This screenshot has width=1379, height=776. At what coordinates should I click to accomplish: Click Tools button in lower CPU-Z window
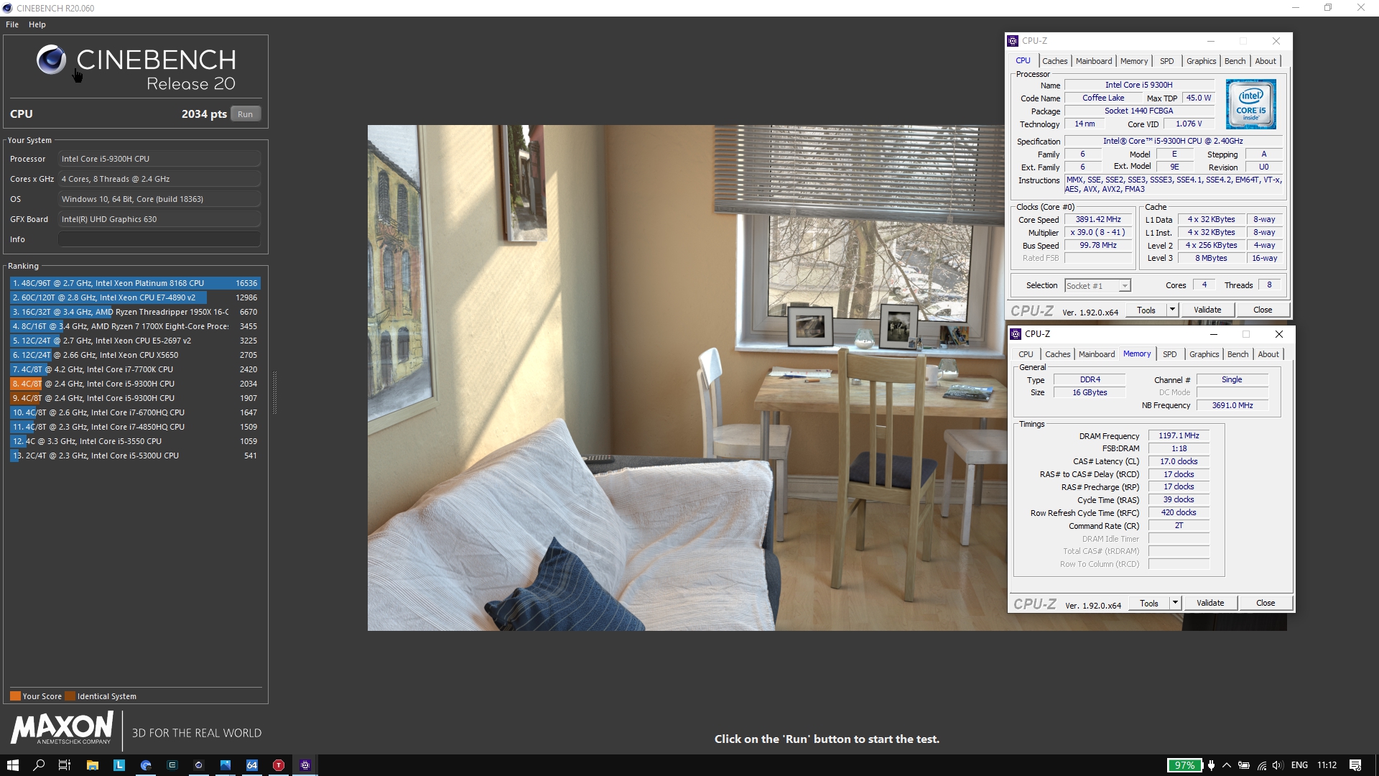coord(1149,603)
